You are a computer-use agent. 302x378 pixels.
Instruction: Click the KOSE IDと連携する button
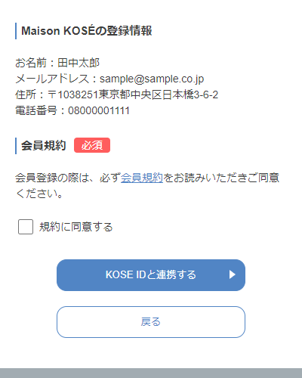coord(151,275)
